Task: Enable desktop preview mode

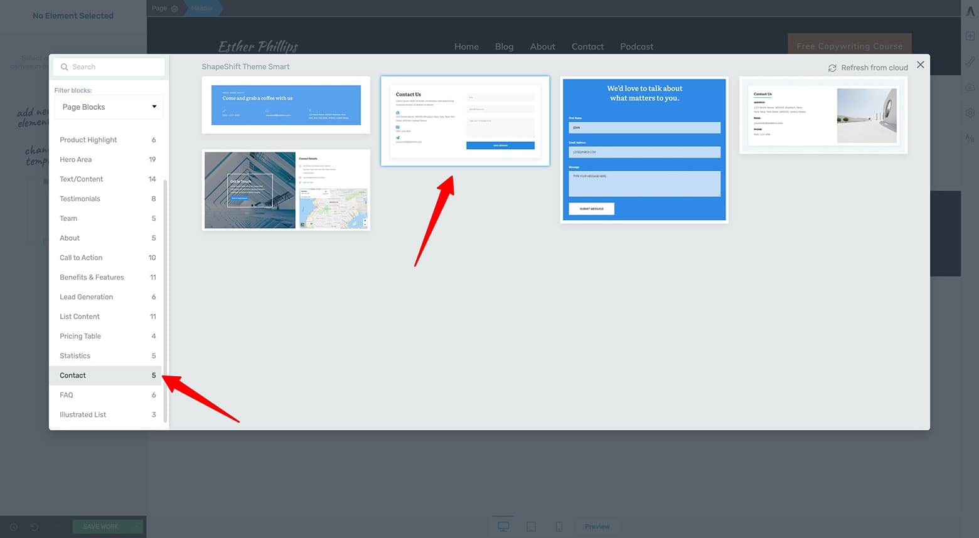Action: click(503, 527)
